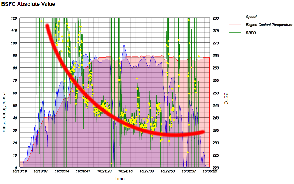Click the 'Time' horizontal axis title
Screen dimensions: 294x184
pyautogui.click(x=120, y=179)
